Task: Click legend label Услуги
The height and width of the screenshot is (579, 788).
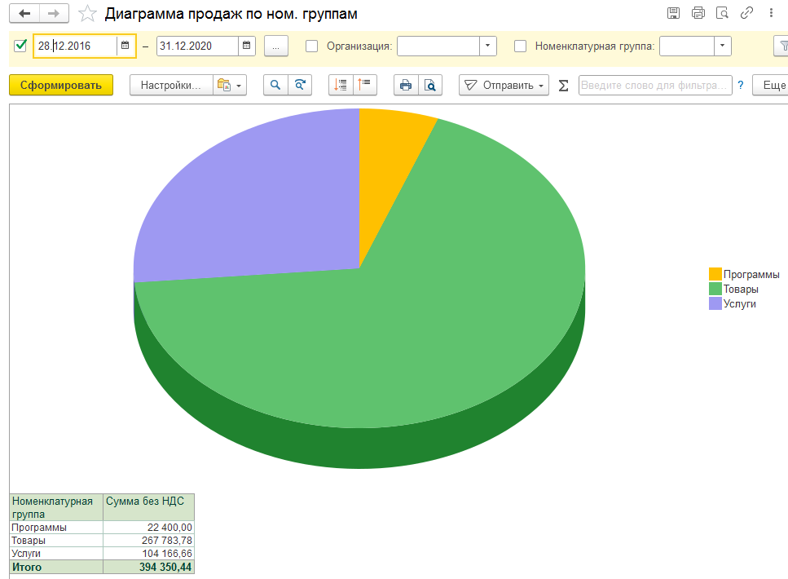Action: click(740, 304)
